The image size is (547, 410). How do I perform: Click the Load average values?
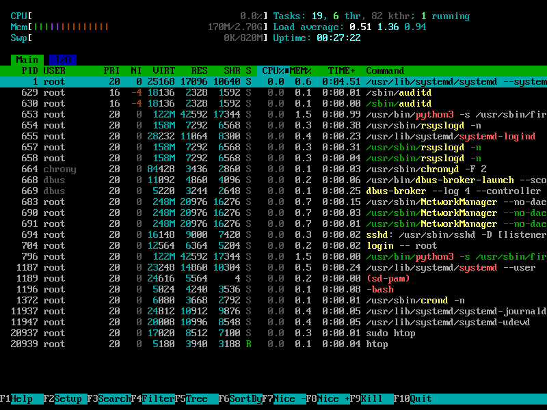tap(388, 27)
